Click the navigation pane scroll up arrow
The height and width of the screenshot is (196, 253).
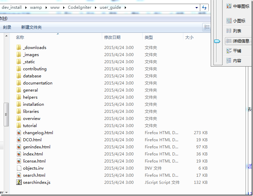[x=6, y=36]
